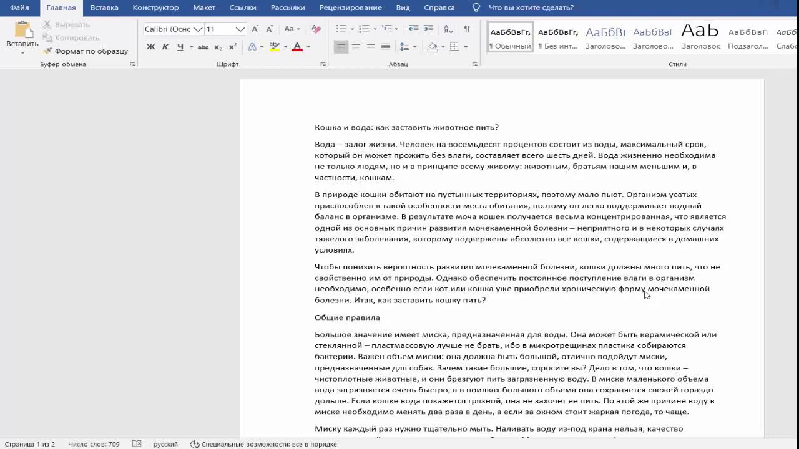Apply the Подзагол... style
799x449 pixels.
[748, 37]
